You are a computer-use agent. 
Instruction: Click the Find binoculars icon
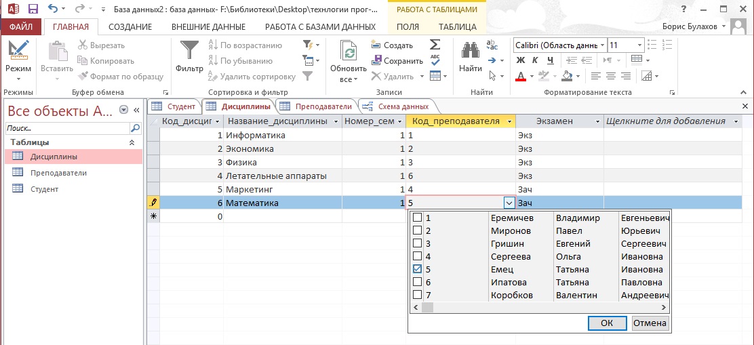[470, 52]
